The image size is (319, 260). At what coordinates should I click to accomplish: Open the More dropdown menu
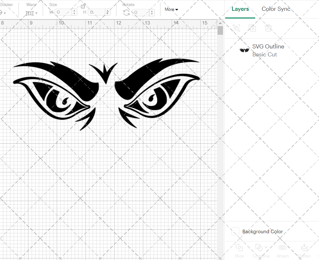(x=171, y=10)
